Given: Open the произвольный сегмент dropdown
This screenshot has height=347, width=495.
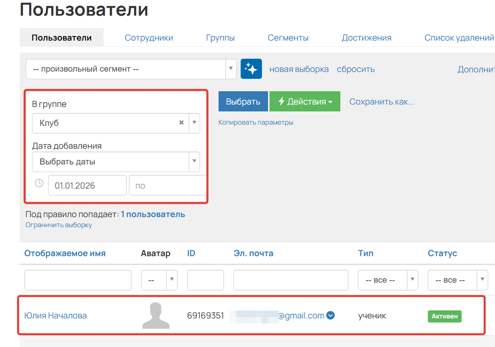Looking at the screenshot, I should click(230, 69).
